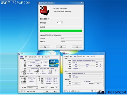Close the CPU-Z mainboard window
Screen dimensions: 127x95
[102, 53]
